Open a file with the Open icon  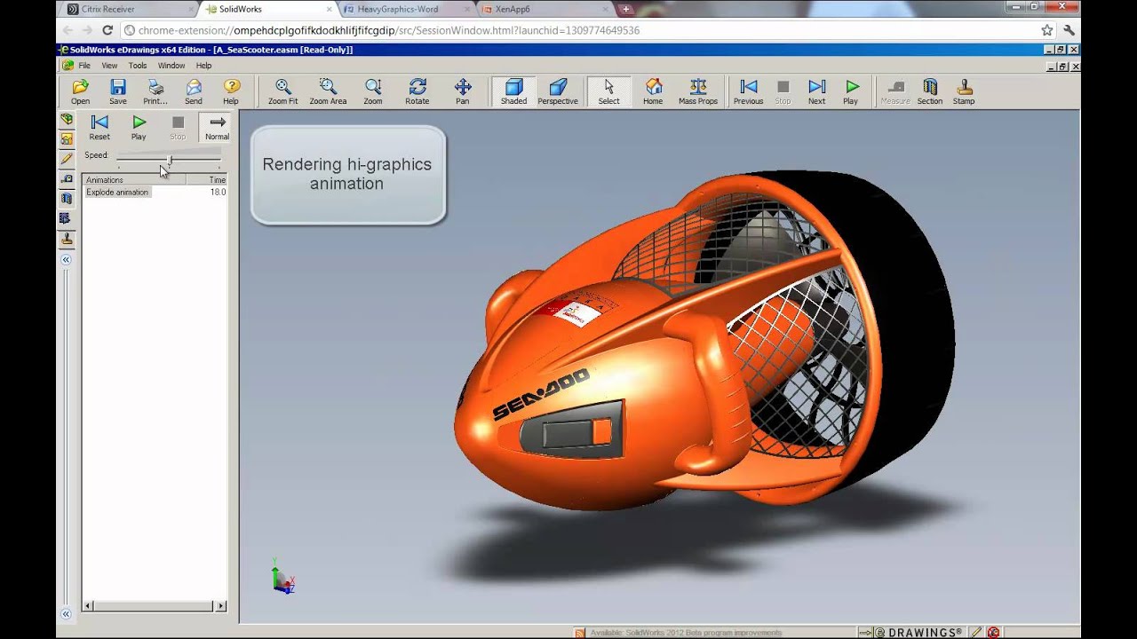click(81, 91)
